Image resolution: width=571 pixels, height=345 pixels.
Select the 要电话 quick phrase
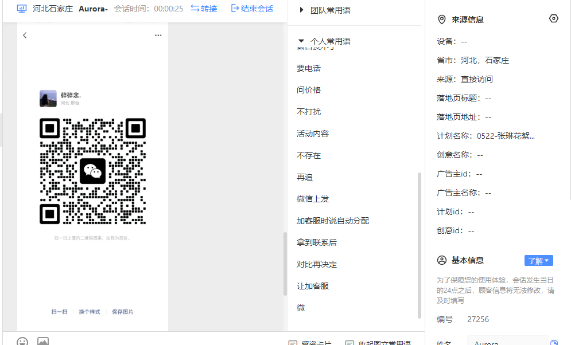coord(309,68)
